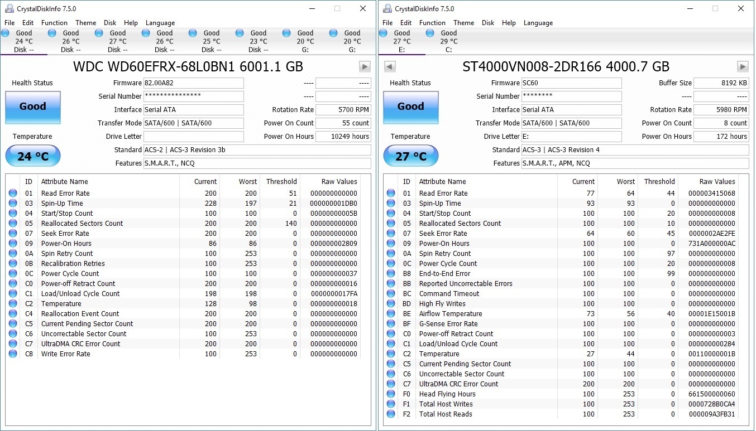Select Reported Uncorrectable Errors row
756x431 pixels.
(x=561, y=284)
